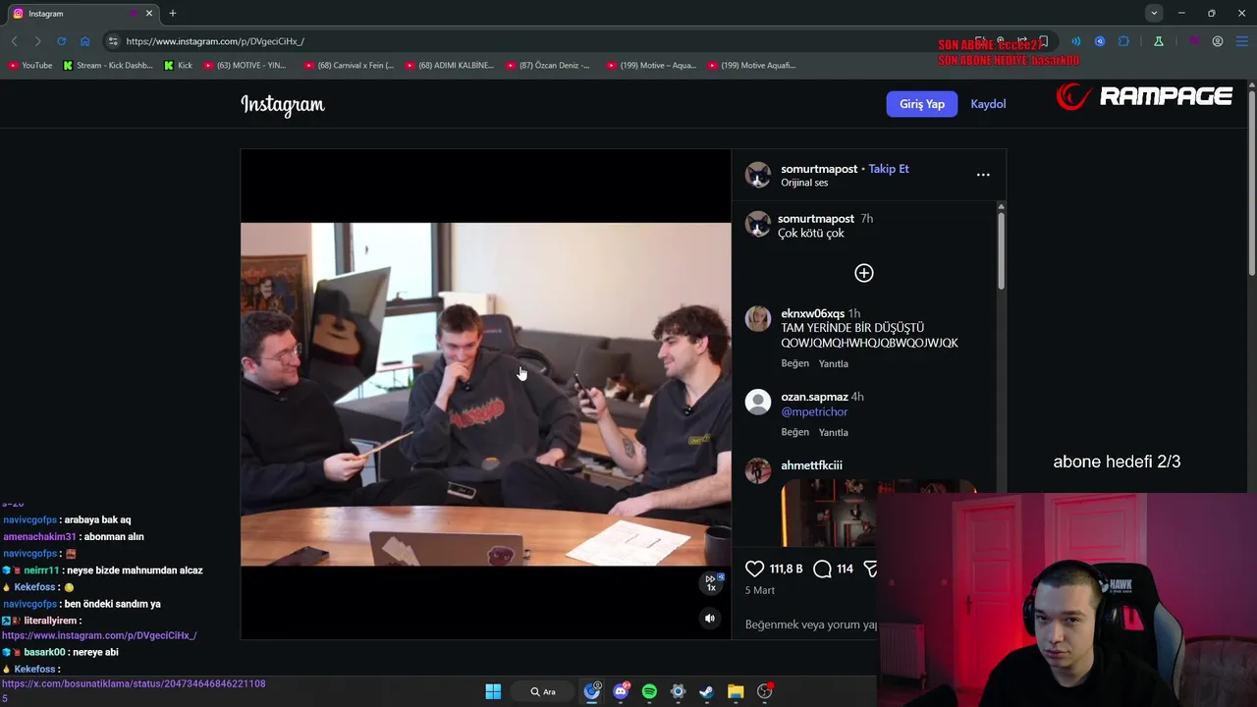Open the @mpetrichor mention link
1257x707 pixels.
pyautogui.click(x=814, y=411)
